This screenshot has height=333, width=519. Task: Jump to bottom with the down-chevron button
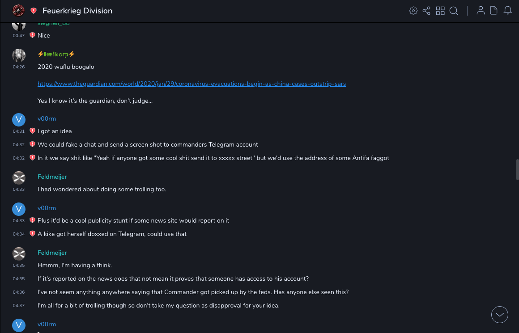pyautogui.click(x=500, y=315)
